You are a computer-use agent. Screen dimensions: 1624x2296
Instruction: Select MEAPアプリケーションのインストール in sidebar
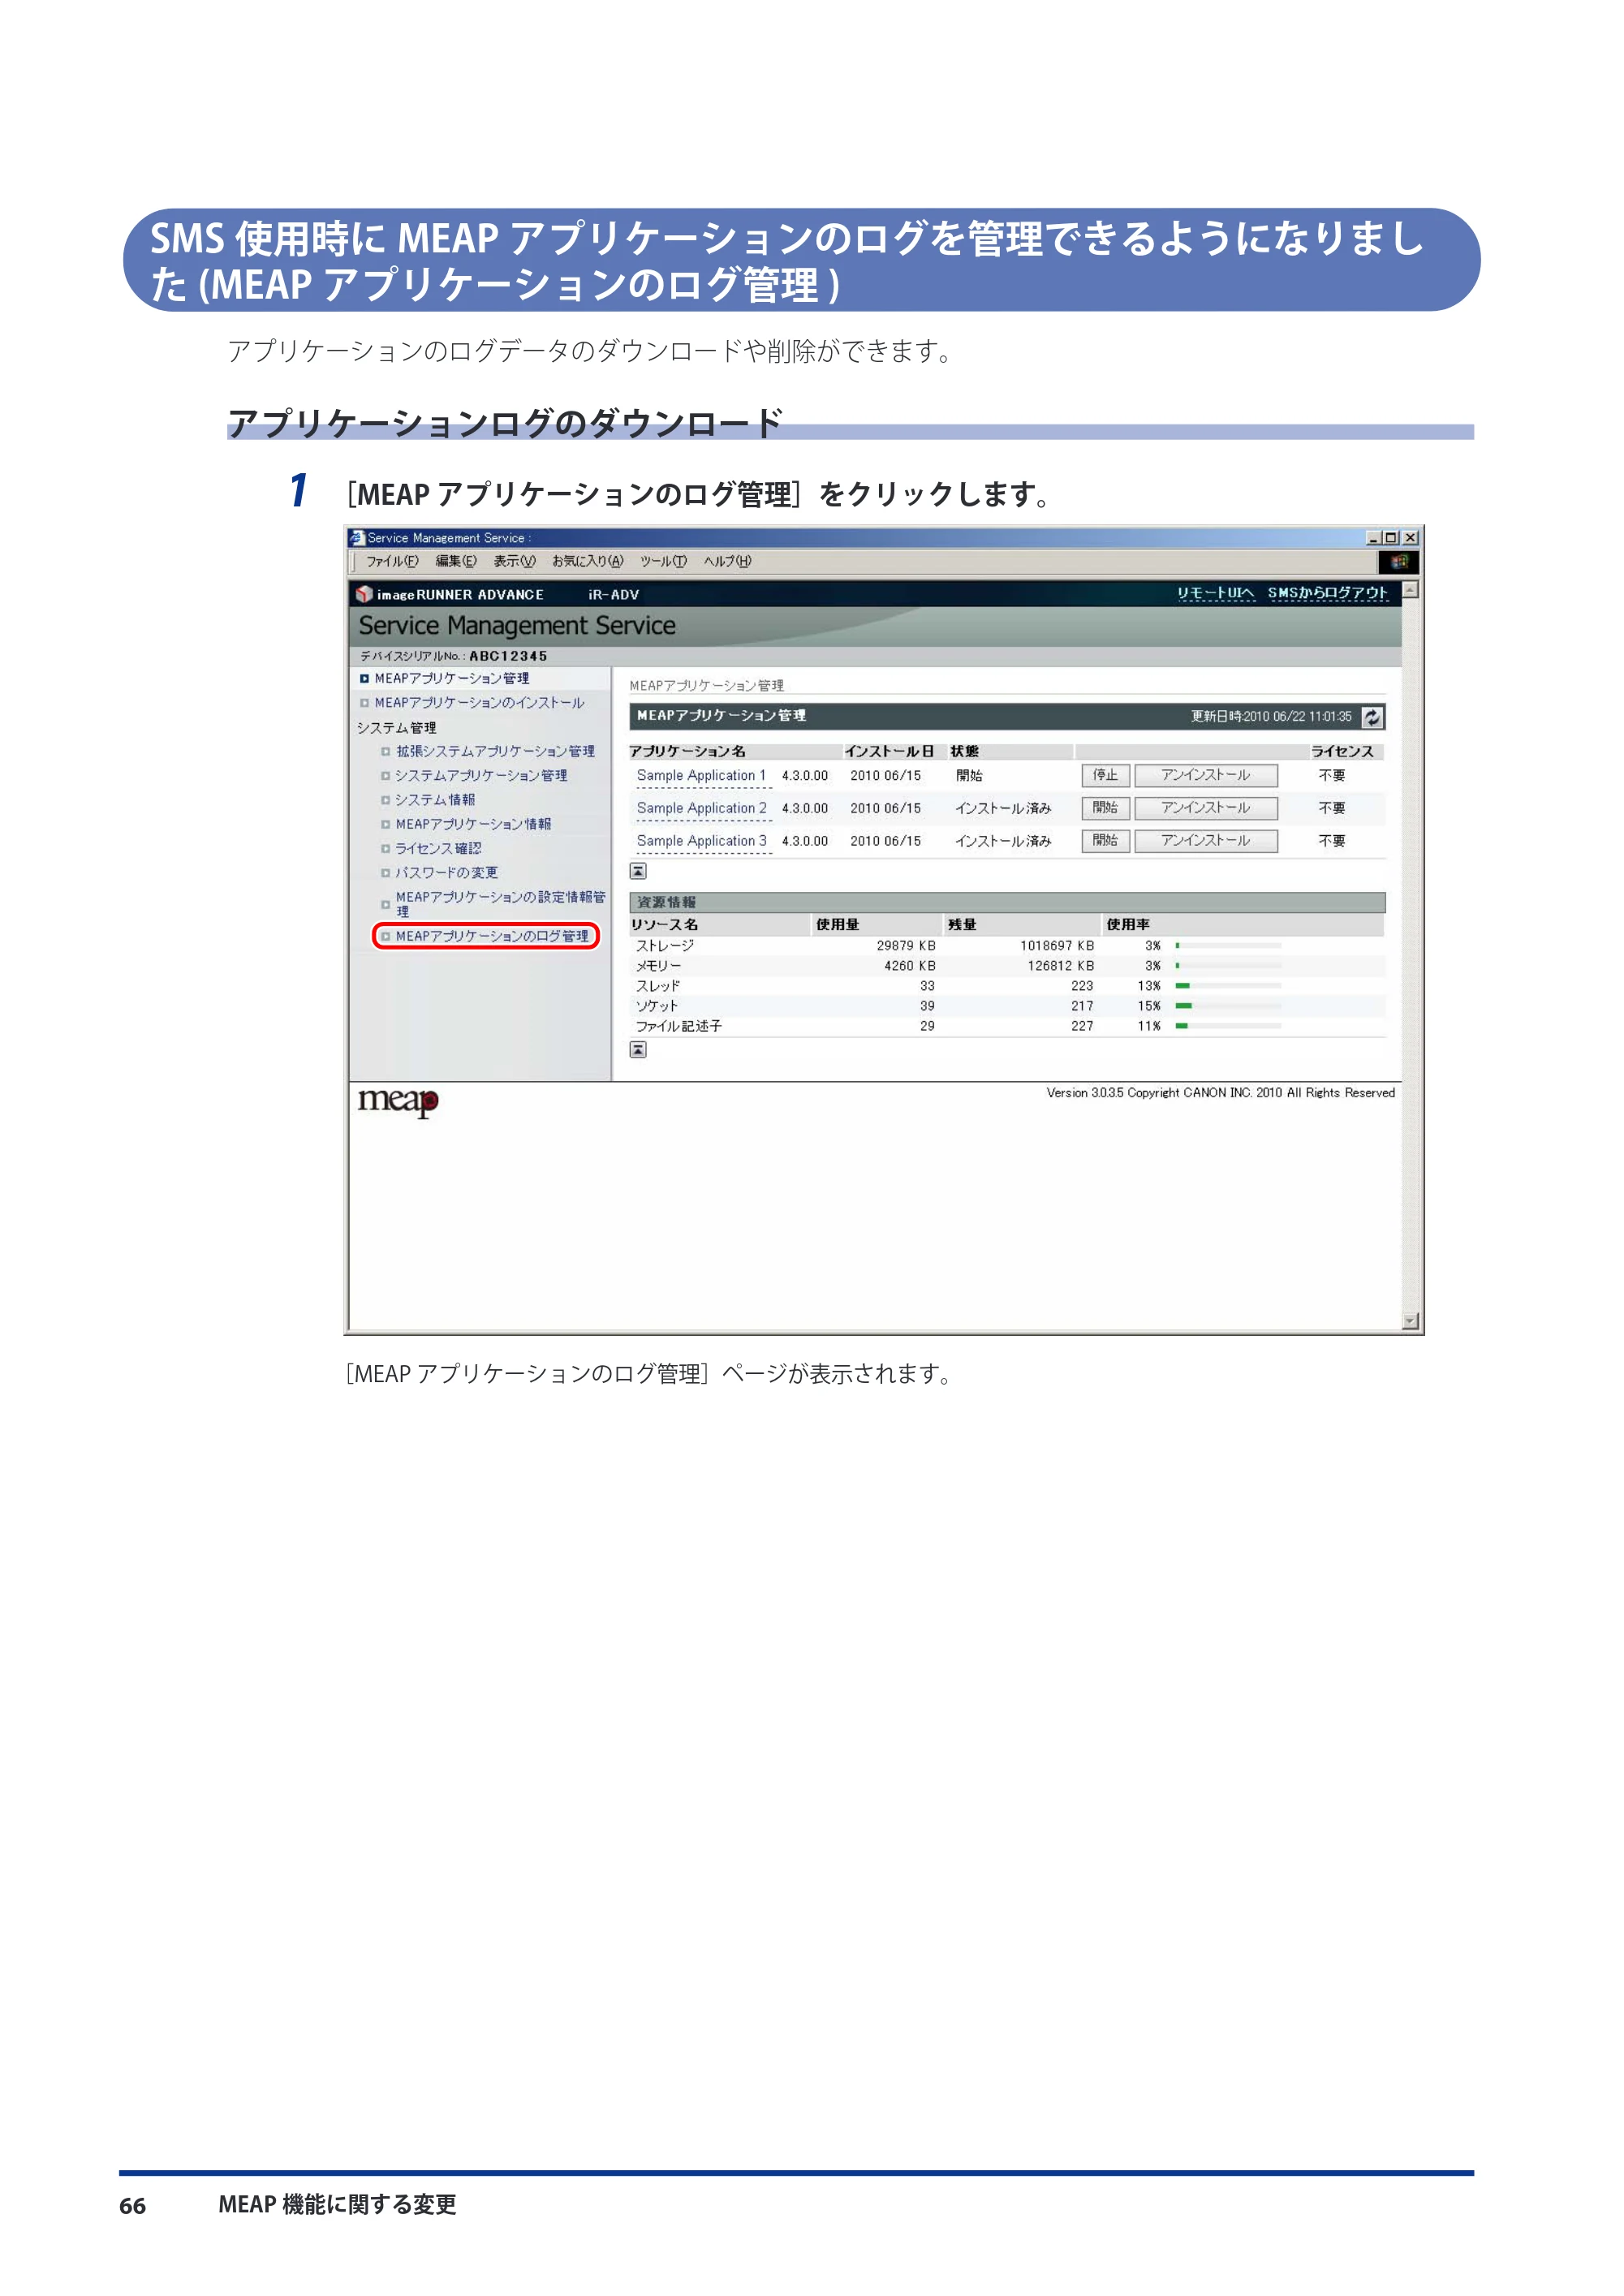[x=479, y=703]
